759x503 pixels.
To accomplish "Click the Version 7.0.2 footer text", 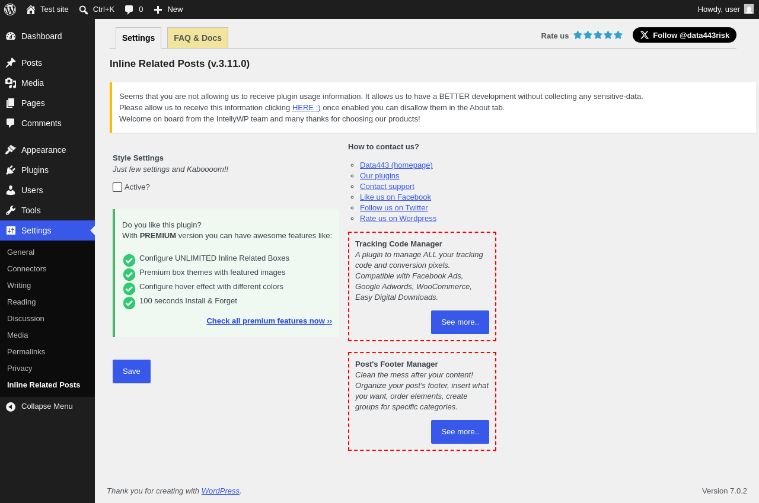I will point(725,491).
